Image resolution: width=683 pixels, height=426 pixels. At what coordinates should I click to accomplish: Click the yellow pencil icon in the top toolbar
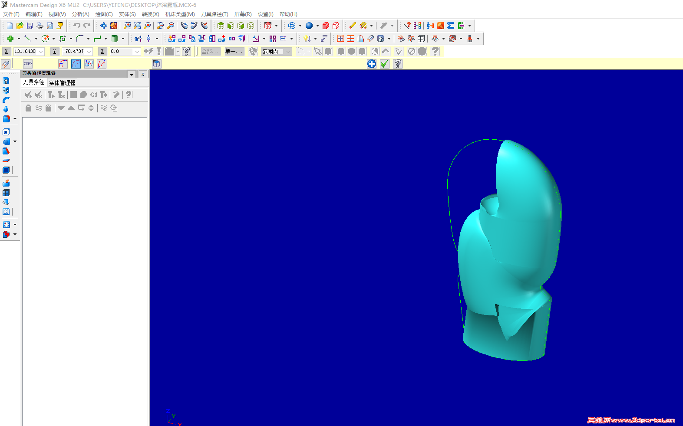(353, 26)
